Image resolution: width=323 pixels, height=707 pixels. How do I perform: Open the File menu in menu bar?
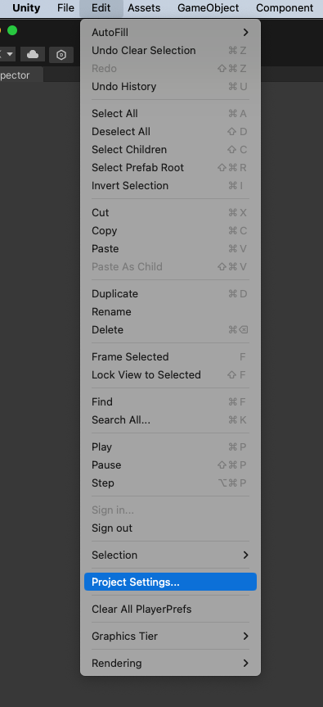pos(65,8)
